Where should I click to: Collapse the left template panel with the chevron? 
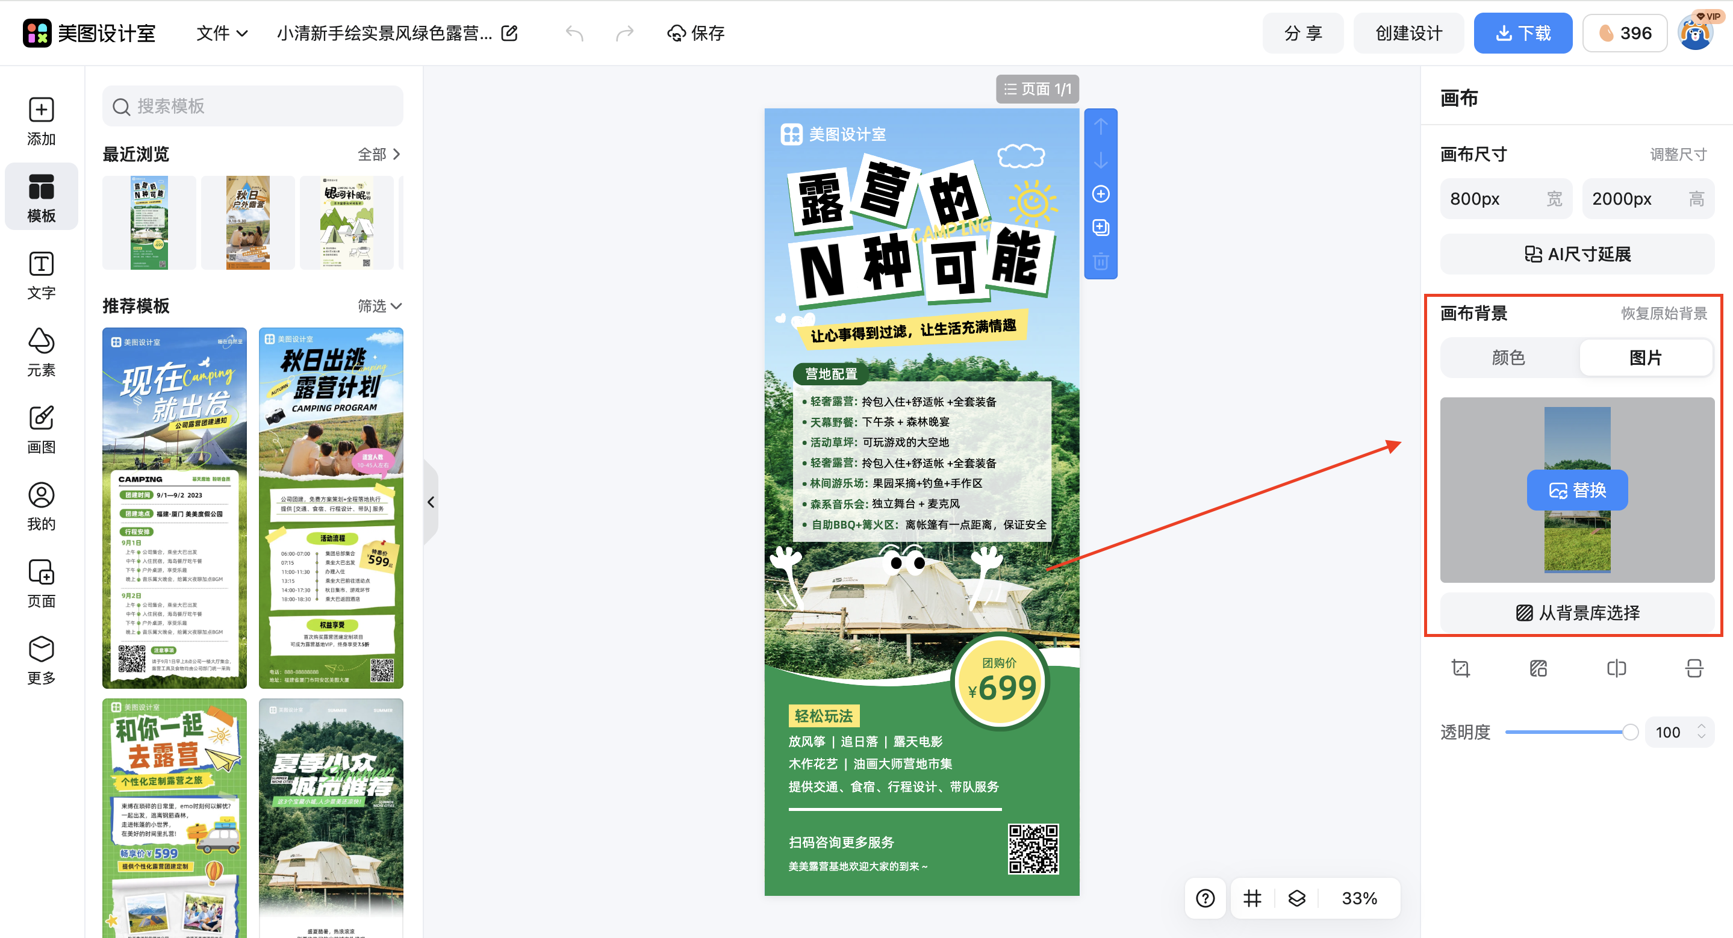coord(431,502)
